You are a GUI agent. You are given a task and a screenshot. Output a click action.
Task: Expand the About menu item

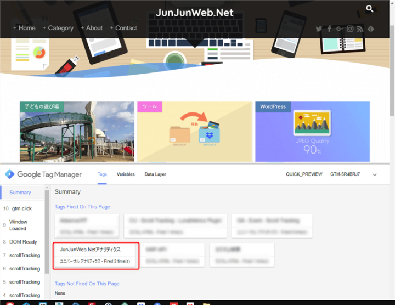click(x=92, y=28)
